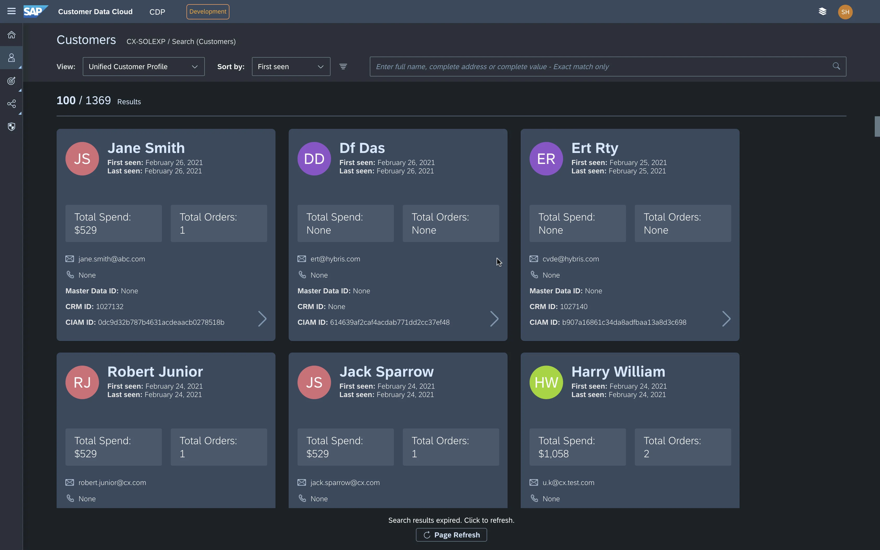880x550 pixels.
Task: Click the page vertical scrollbar thumb
Action: tap(877, 126)
